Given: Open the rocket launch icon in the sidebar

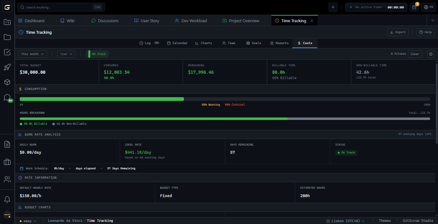Looking at the screenshot, I should point(7,67).
